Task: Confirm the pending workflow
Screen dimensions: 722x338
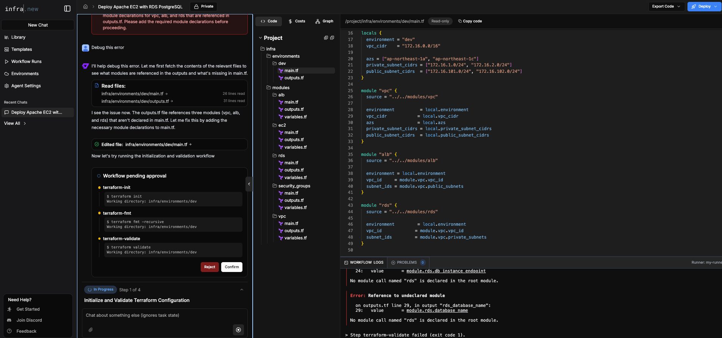Action: 232,267
